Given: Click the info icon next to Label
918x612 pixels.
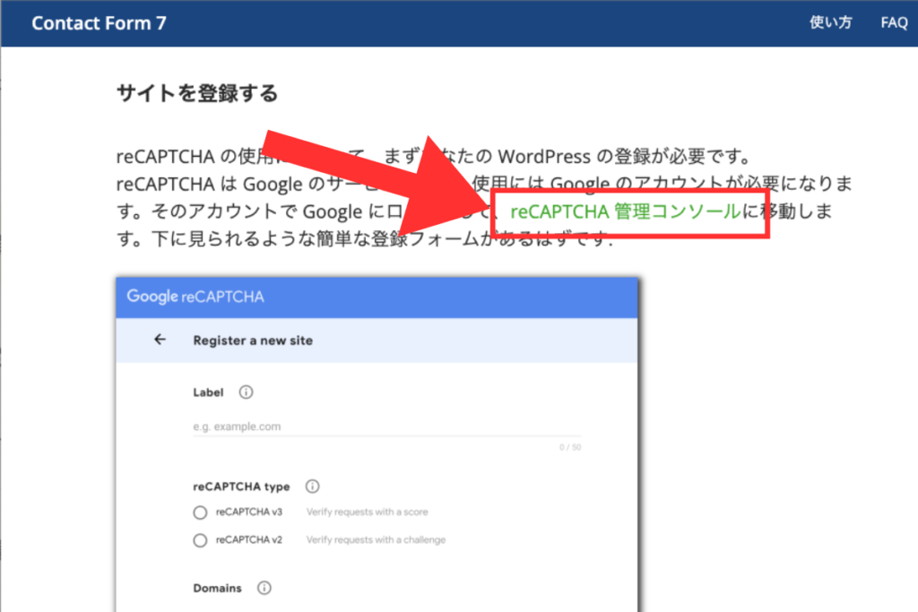Looking at the screenshot, I should click(247, 392).
